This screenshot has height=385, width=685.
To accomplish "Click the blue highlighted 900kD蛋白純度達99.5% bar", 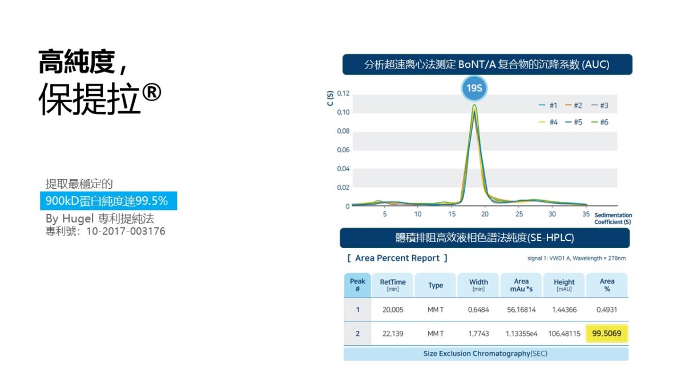I will pos(108,201).
